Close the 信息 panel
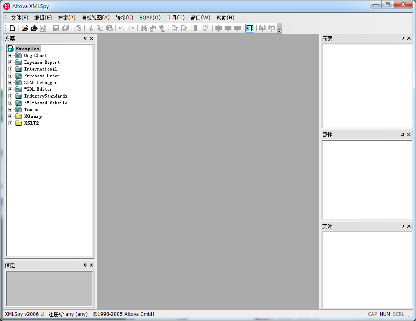The image size is (416, 321). (91, 265)
